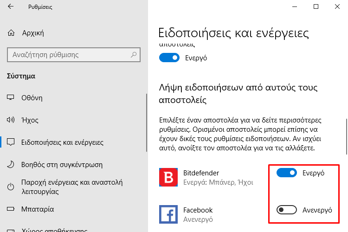Click the power icon for Παροχή ενέργειας
This screenshot has width=348, height=232.
coord(11,187)
